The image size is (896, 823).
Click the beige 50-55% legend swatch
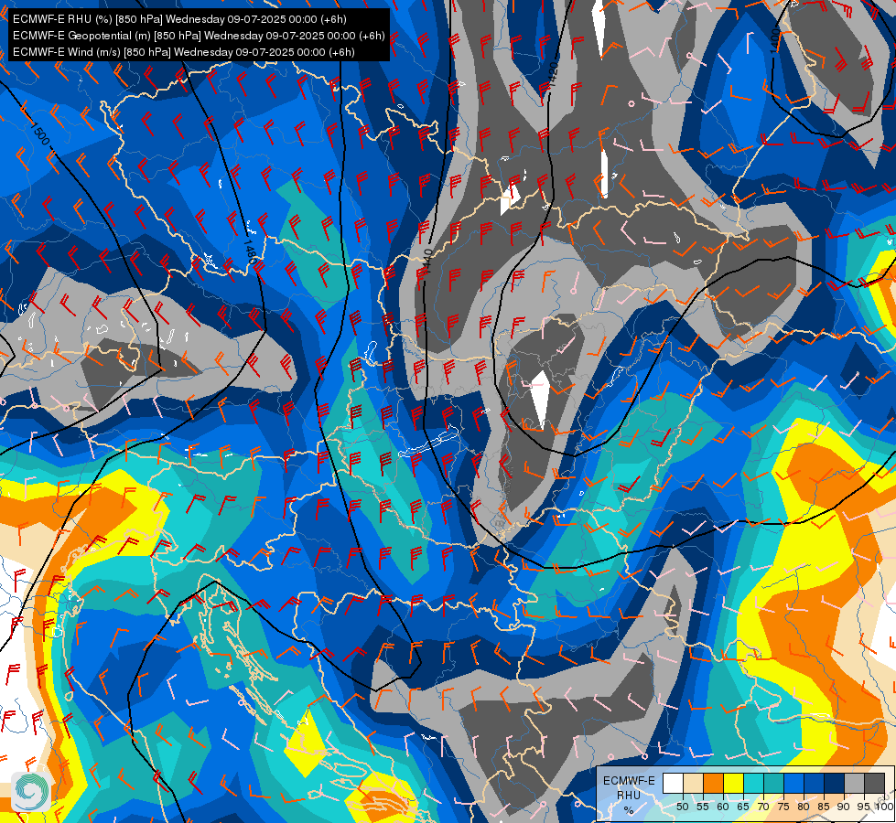click(693, 783)
